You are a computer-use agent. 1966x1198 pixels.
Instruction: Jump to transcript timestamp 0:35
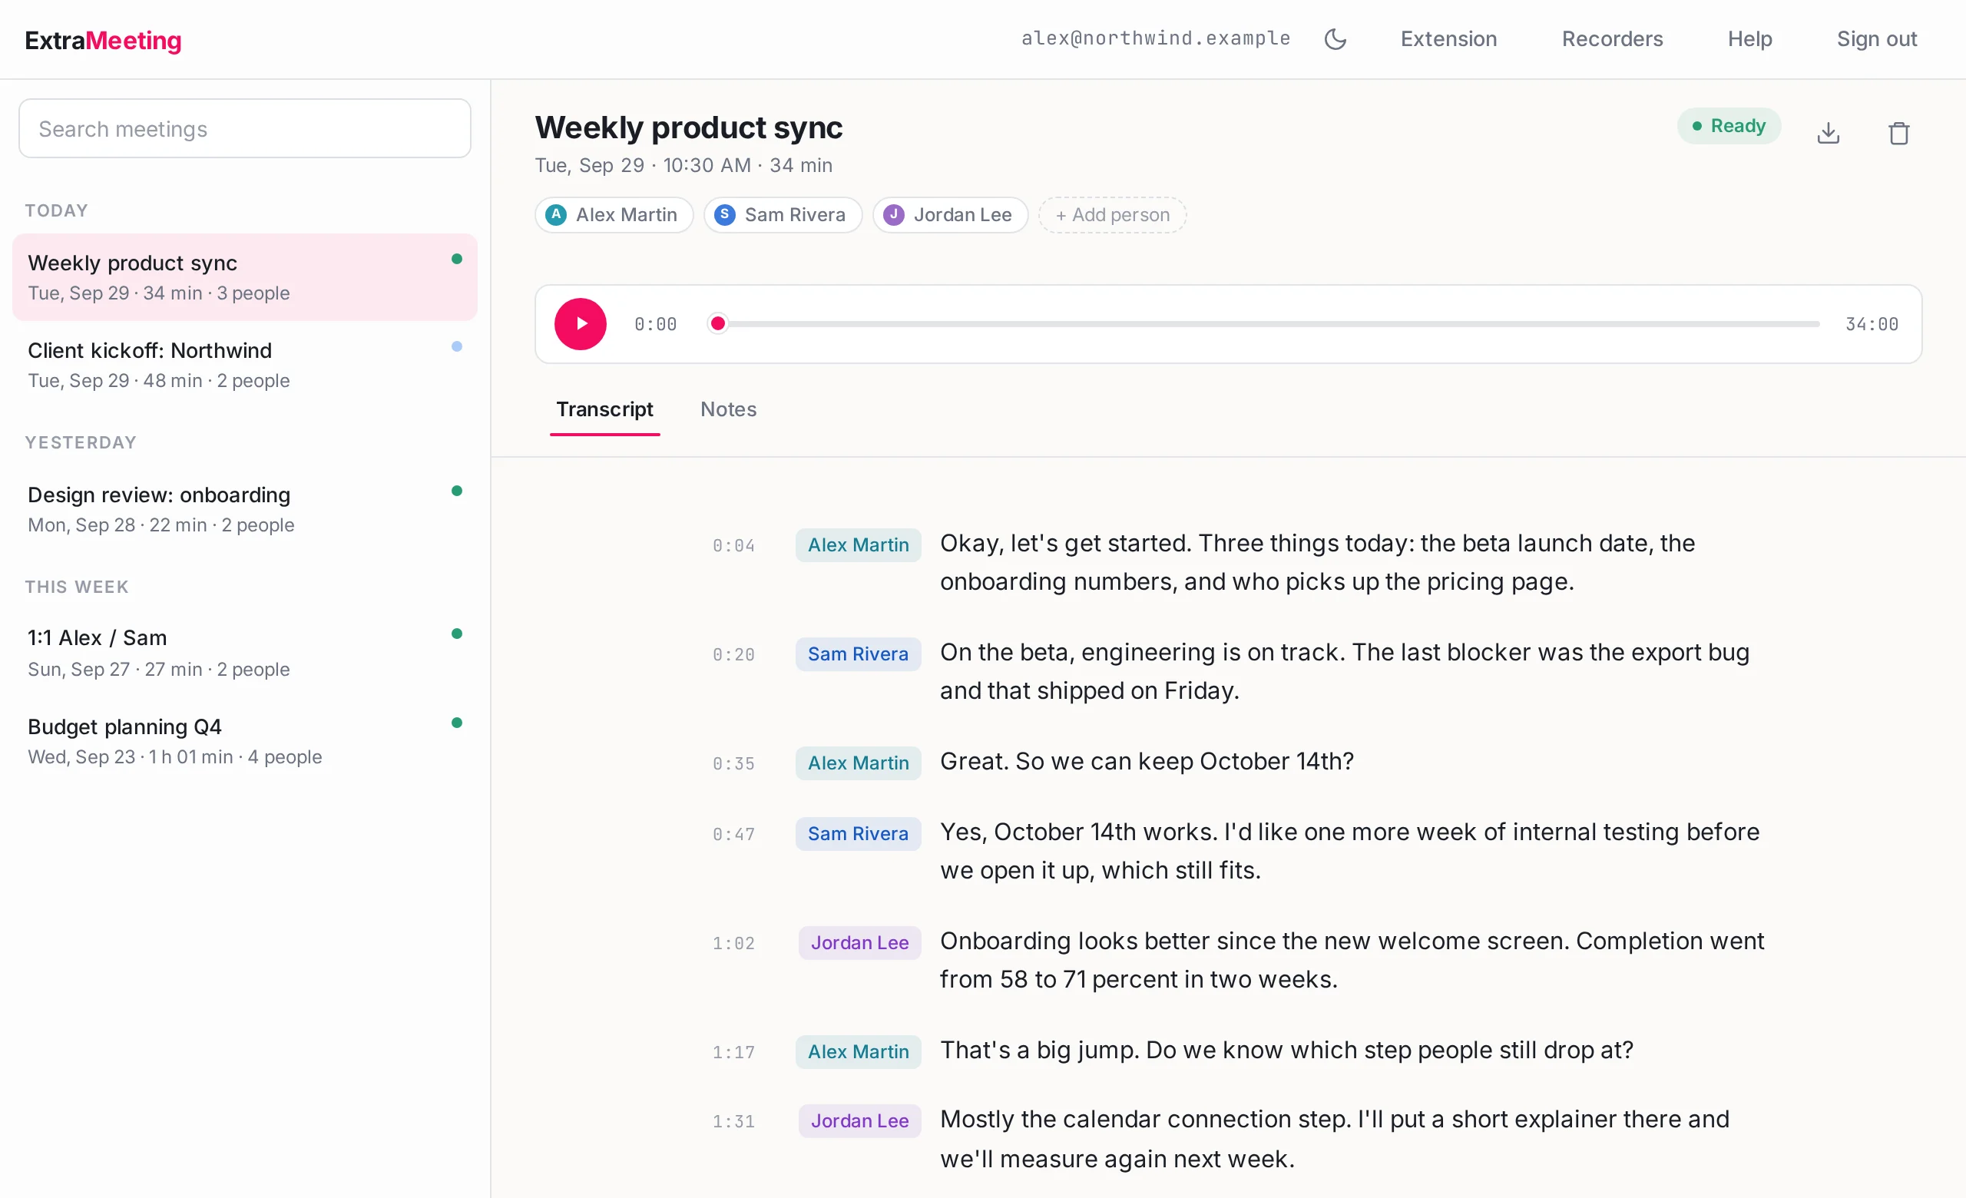(x=733, y=764)
